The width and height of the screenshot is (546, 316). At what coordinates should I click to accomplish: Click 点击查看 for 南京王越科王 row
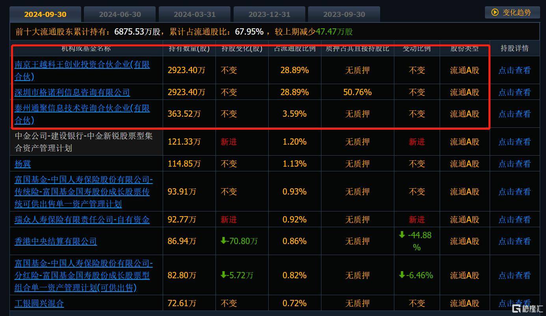[514, 70]
